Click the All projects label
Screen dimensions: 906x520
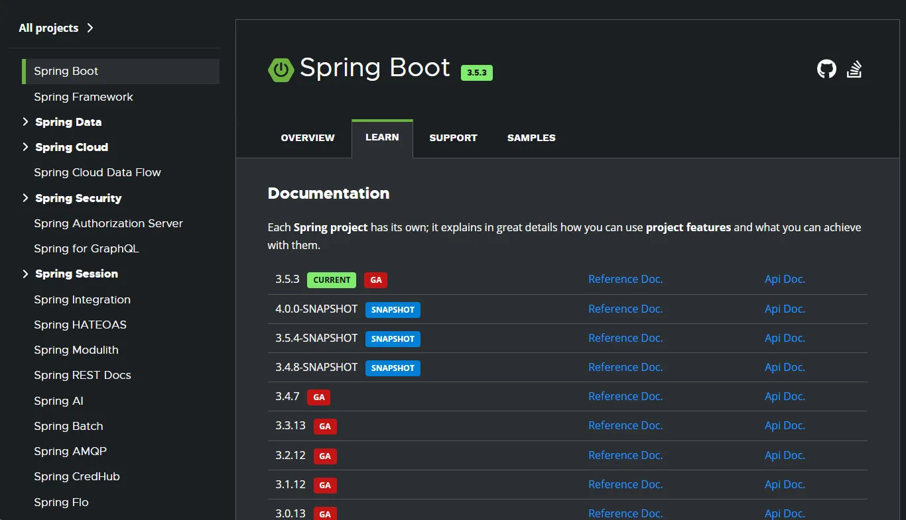point(48,28)
